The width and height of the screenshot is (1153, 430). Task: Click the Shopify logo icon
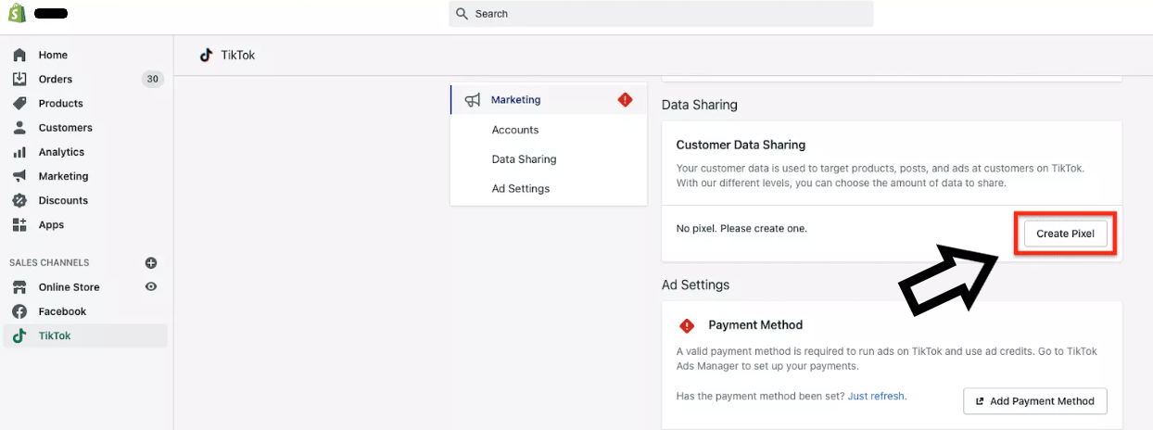(19, 14)
